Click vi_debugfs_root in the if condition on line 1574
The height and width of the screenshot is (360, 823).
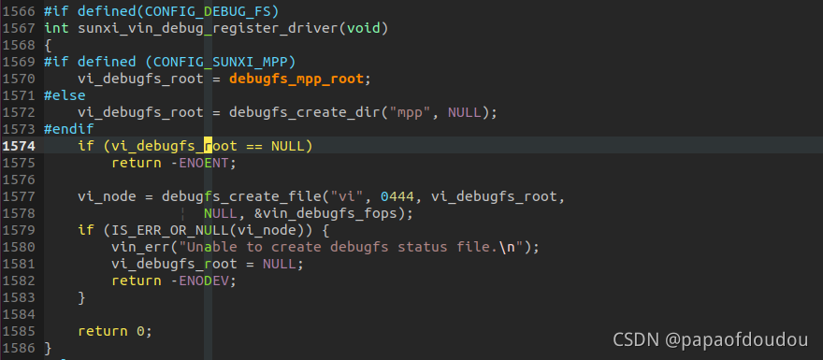(174, 146)
